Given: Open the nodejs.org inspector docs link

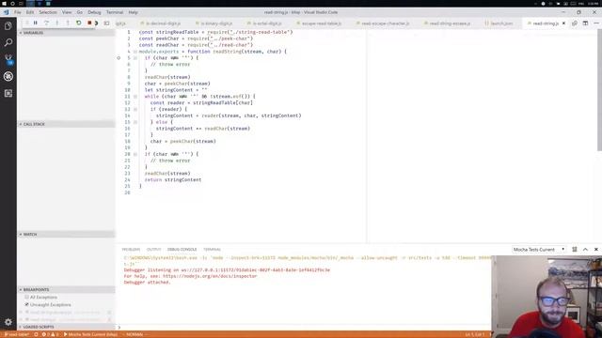Looking at the screenshot, I should click(x=210, y=276).
